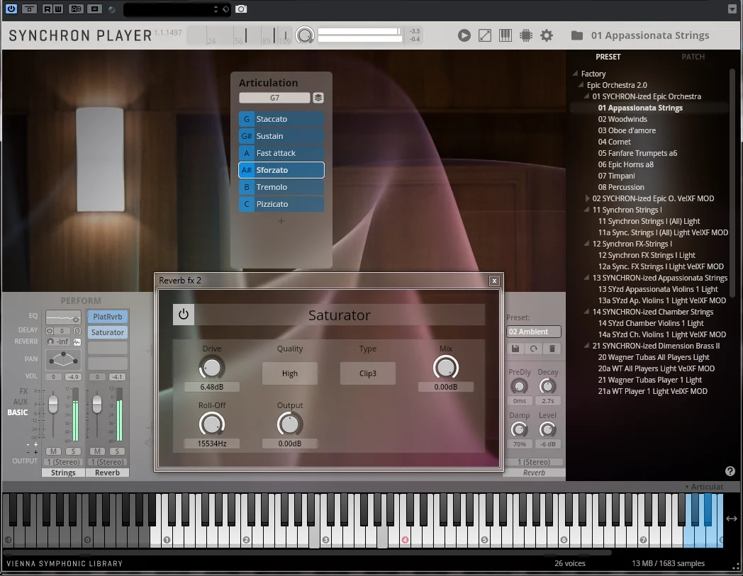Delete reverb preset with trash icon
This screenshot has width=743, height=576.
pos(552,349)
